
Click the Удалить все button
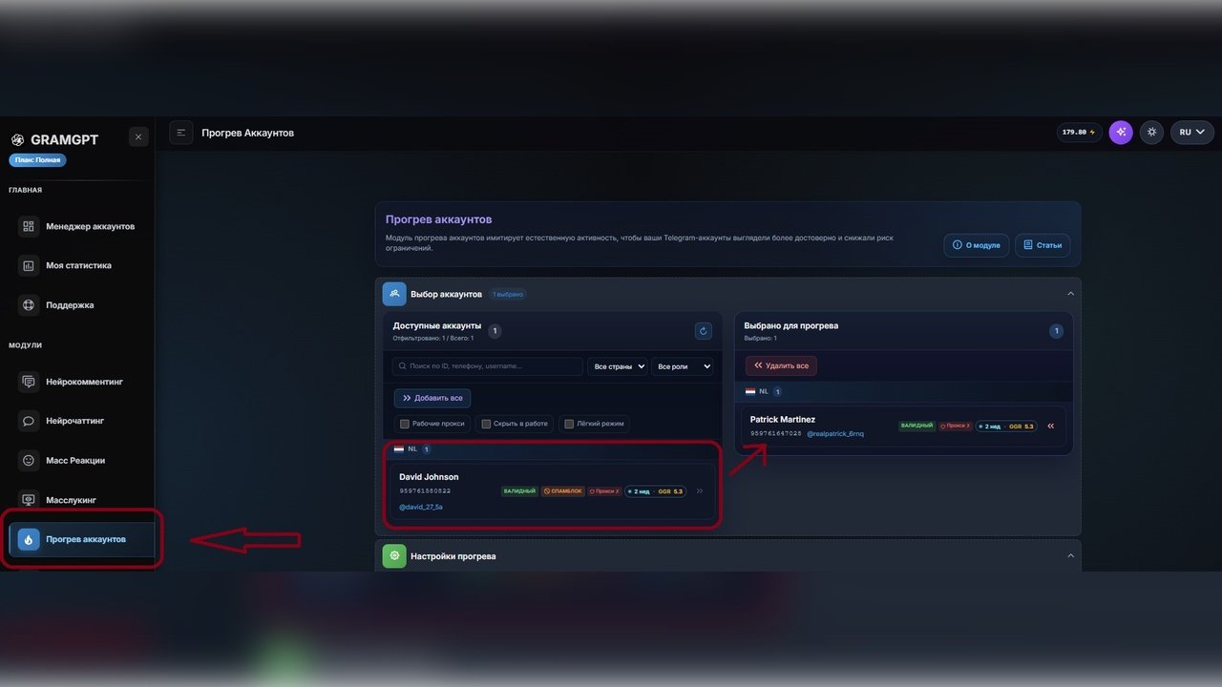781,365
